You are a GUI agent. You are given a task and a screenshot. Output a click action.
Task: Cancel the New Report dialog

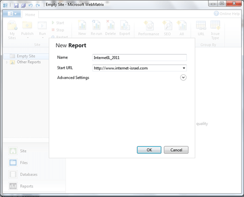tap(176, 150)
